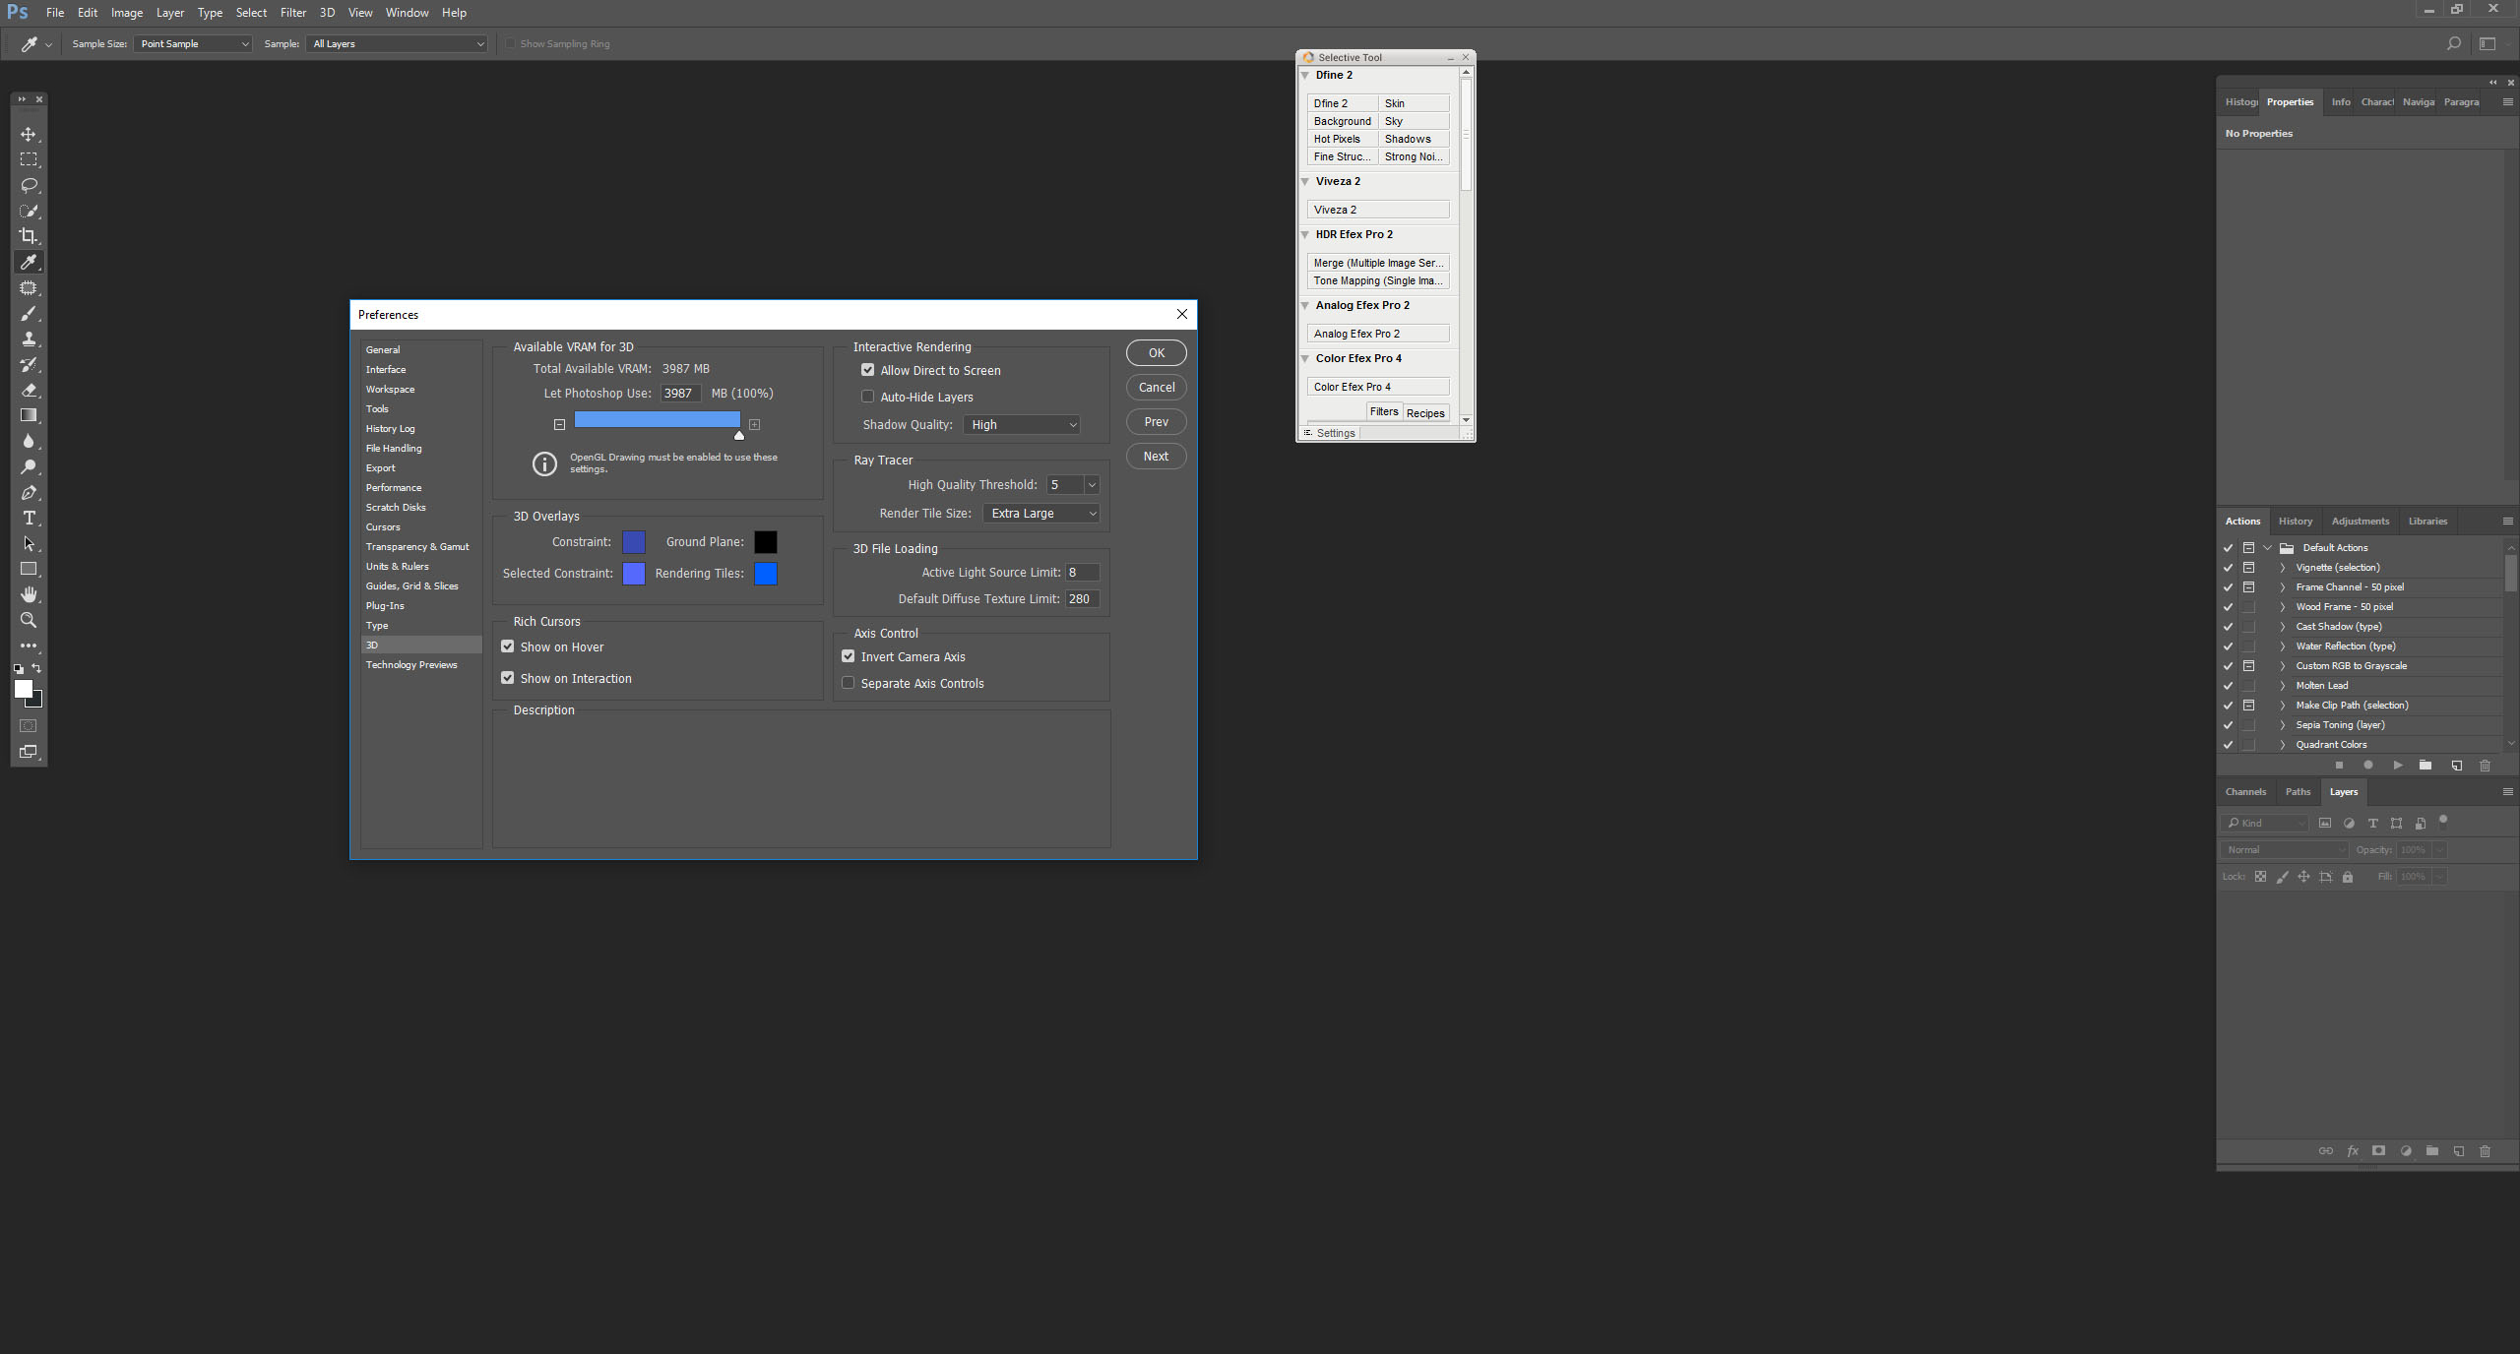Switch to the Channels tab
The width and height of the screenshot is (2520, 1354).
pos(2246,791)
